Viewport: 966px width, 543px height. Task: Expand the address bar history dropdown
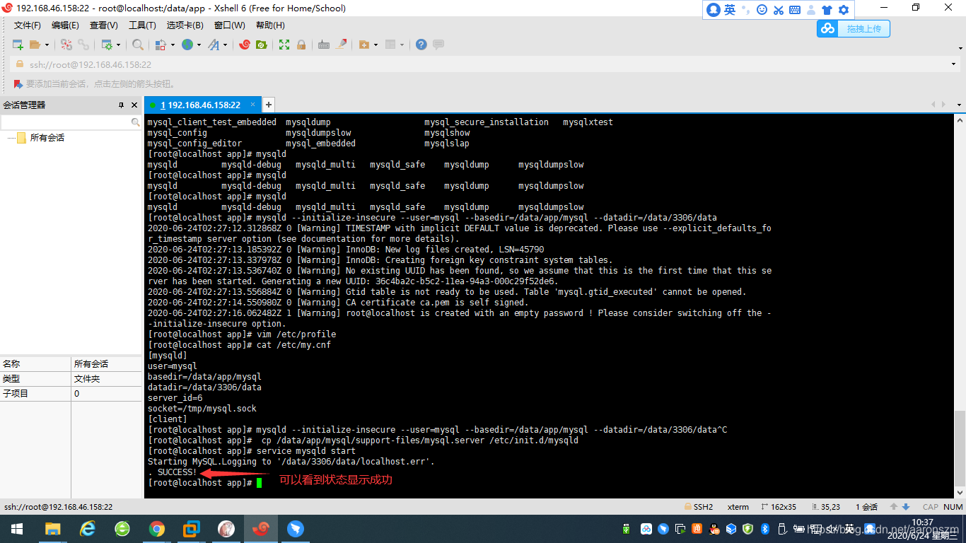pyautogui.click(x=953, y=64)
